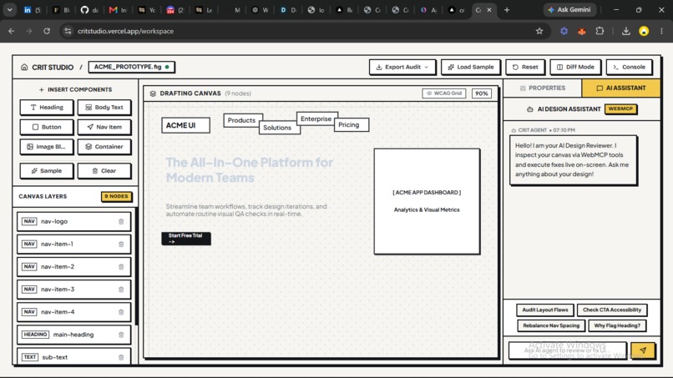Select the ACME APP DASHBOARD image block on canvas
673x378 pixels.
click(x=427, y=201)
